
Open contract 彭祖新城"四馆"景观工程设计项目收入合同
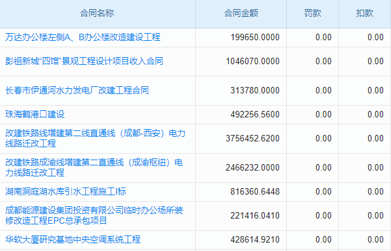84,61
